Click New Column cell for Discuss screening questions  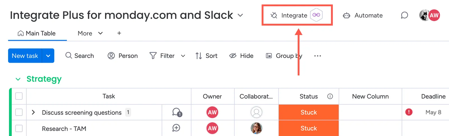point(370,112)
